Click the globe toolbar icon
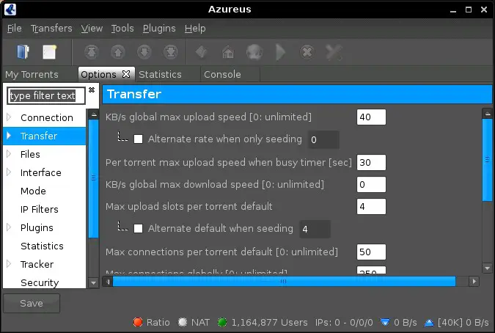Screen dimensions: 495x333 [254, 52]
